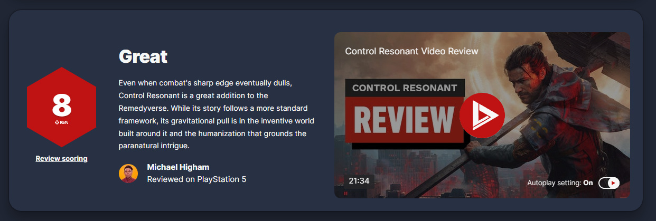656x221 pixels.
Task: Click the small red pause icon in the video corner
Action: click(345, 194)
